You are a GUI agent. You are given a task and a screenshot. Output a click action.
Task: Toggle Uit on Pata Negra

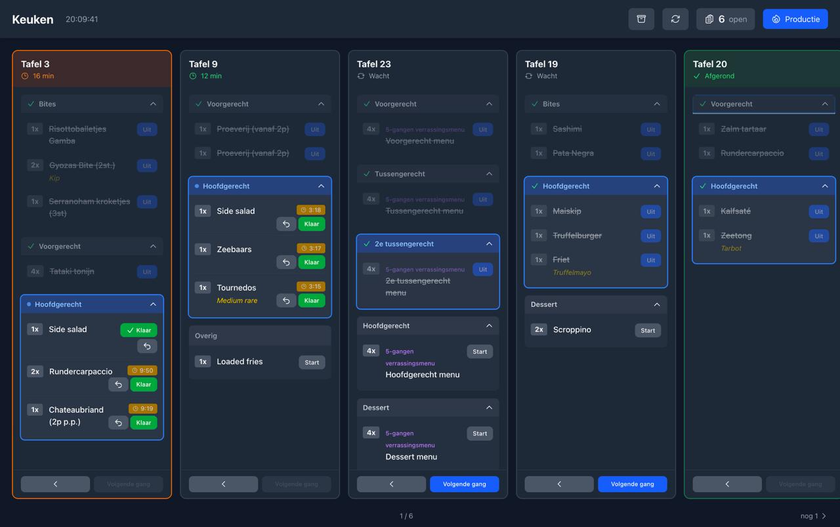pos(651,154)
